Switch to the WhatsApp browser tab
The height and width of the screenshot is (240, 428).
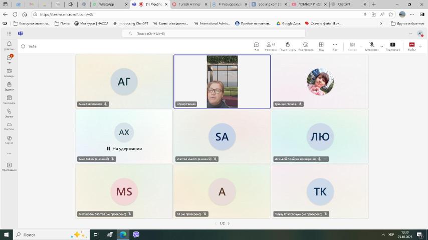[106, 4]
